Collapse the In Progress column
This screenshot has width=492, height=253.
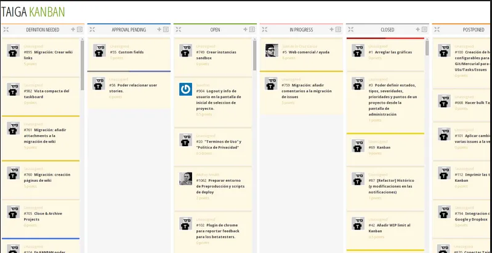pos(265,29)
